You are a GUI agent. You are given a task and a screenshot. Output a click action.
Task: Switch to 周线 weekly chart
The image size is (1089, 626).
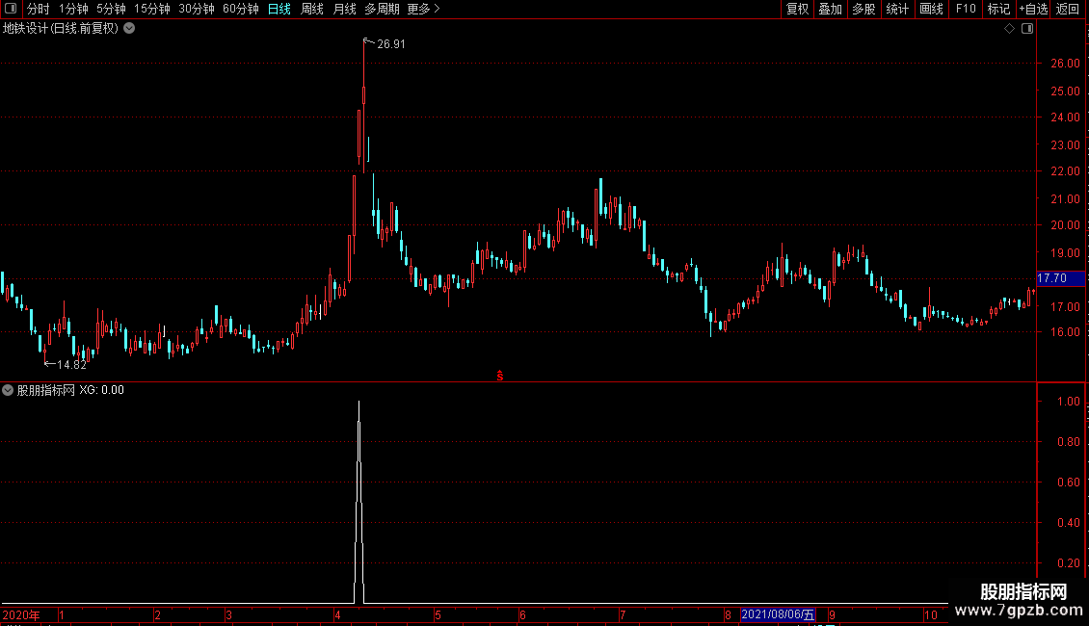(x=312, y=9)
